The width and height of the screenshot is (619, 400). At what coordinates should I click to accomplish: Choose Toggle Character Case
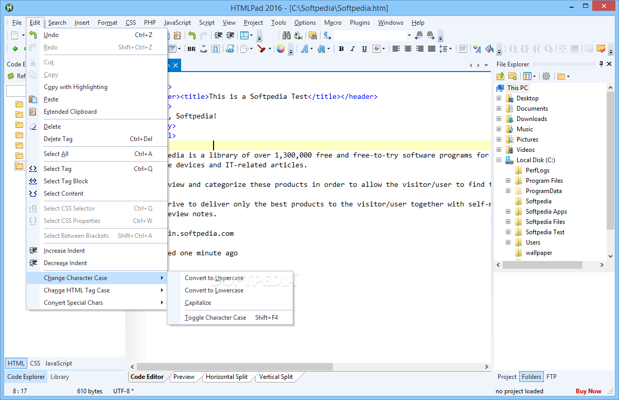point(230,318)
